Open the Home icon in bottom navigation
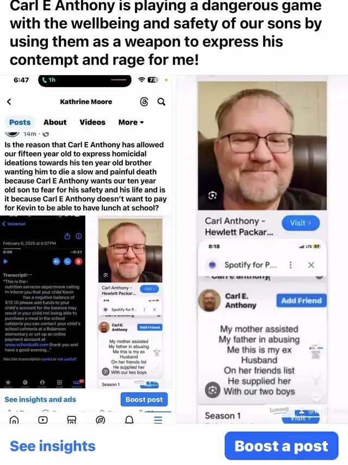This screenshot has width=348, height=465. click(14, 420)
